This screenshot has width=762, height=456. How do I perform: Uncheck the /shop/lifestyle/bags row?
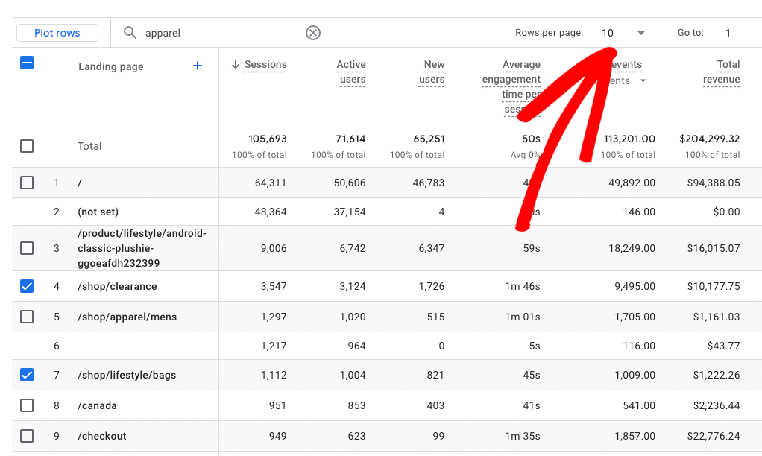pos(27,375)
